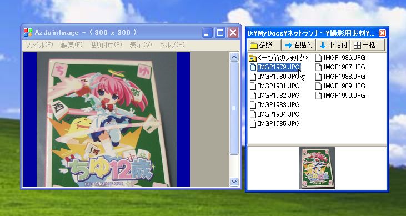Open the 貼り付け(P) menu

pyautogui.click(x=106, y=45)
